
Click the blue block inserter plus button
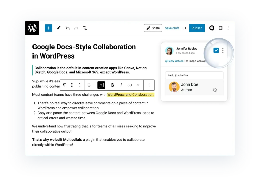[48, 28]
